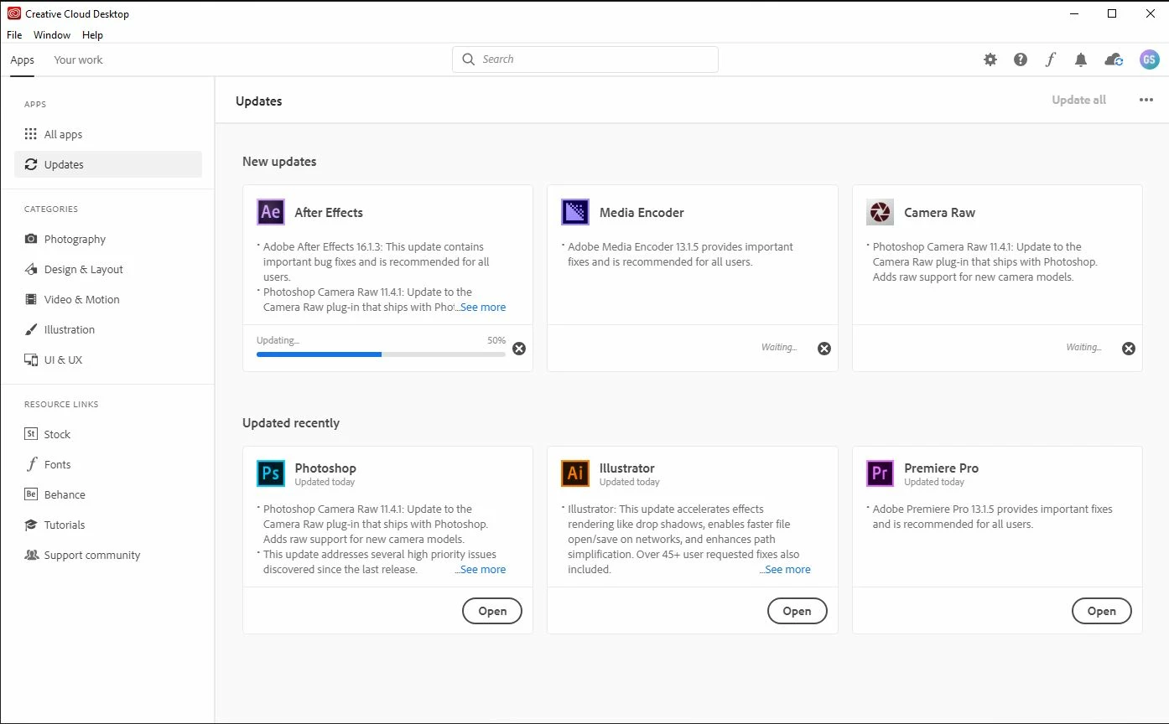Screen dimensions: 1169x724
Task: Open Illustrator with its Open button
Action: (798, 611)
